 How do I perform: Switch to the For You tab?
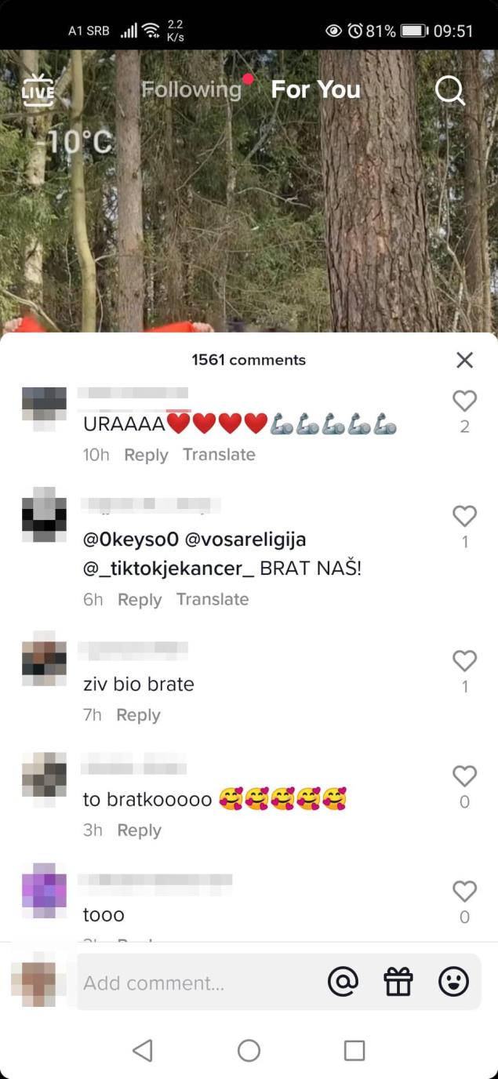(315, 89)
